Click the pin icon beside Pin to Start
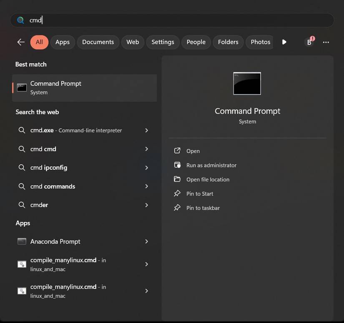Image resolution: width=344 pixels, height=323 pixels. pyautogui.click(x=177, y=194)
